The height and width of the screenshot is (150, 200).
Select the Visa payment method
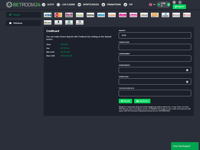point(47,15)
